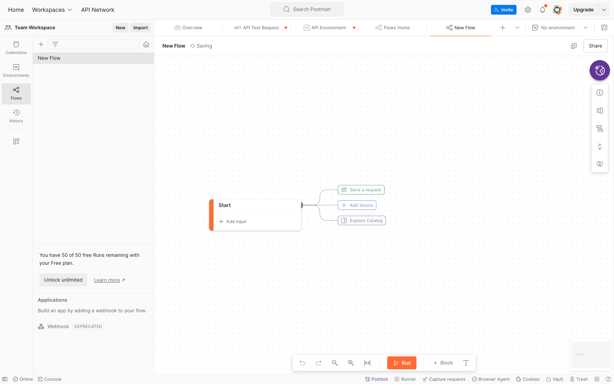Open the Environments sidebar panel
The image size is (614, 384).
coord(16,71)
